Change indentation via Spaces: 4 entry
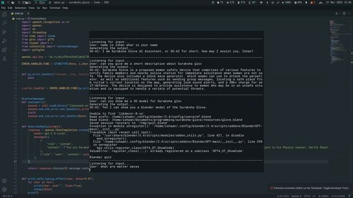The image size is (353, 198). tap(296, 196)
